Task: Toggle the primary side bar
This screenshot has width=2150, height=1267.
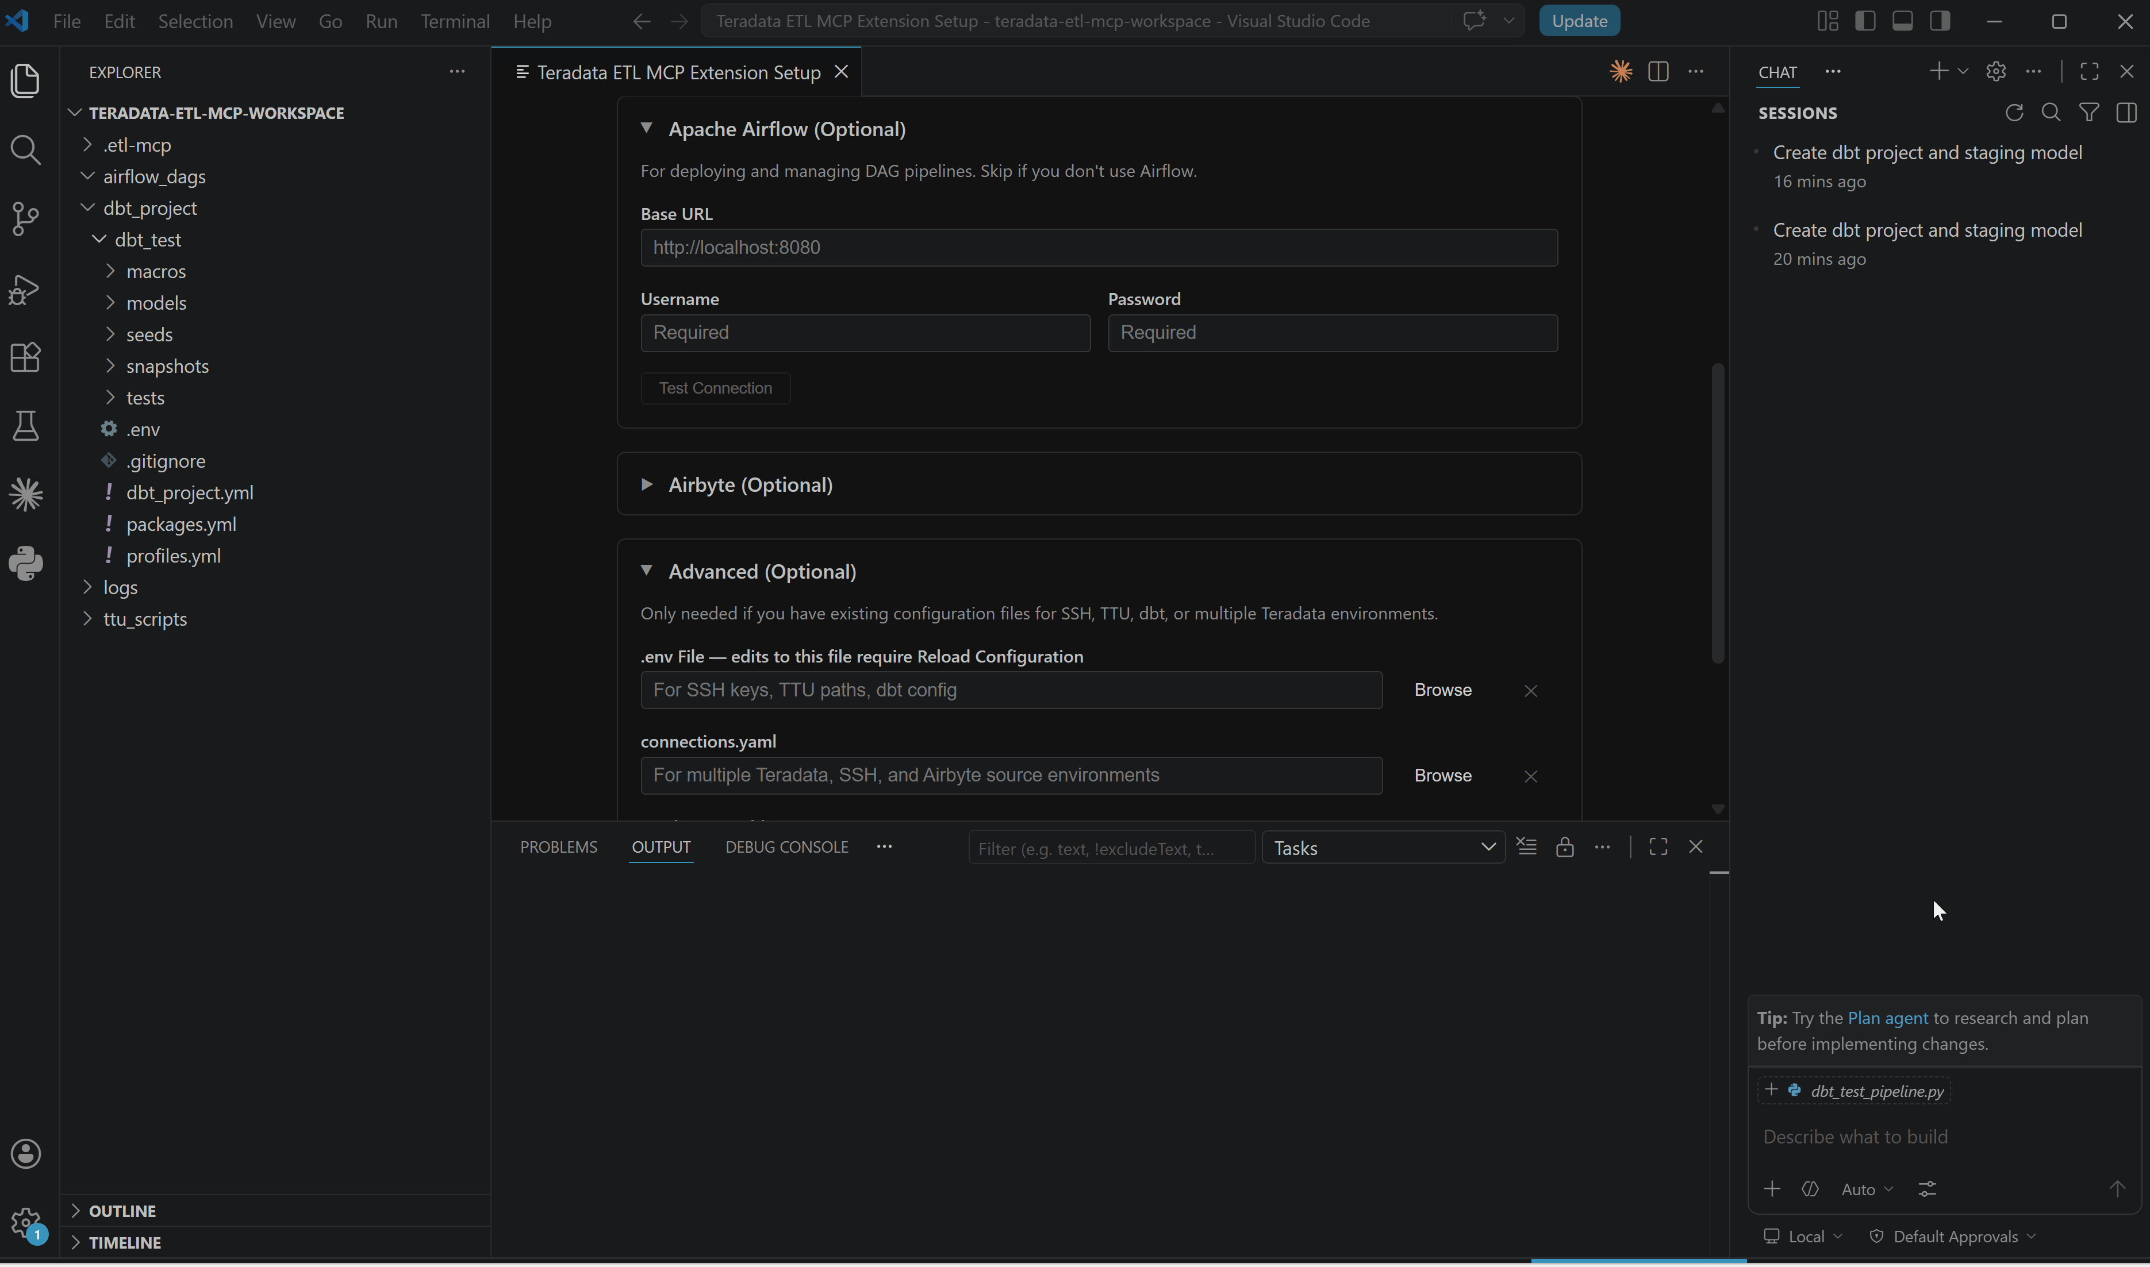Action: tap(1865, 21)
